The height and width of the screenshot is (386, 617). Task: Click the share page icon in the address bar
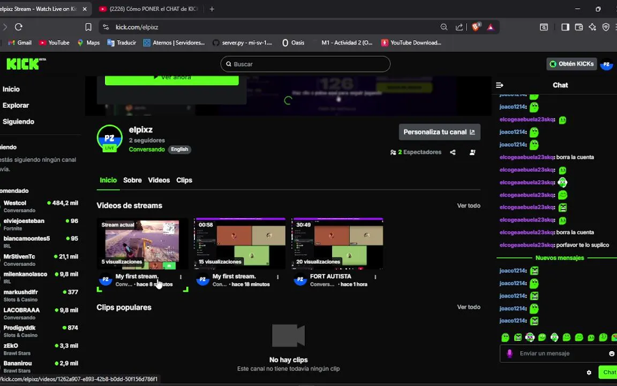pos(459,27)
